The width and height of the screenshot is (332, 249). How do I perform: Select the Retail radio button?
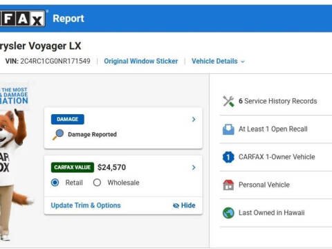[x=55, y=183]
